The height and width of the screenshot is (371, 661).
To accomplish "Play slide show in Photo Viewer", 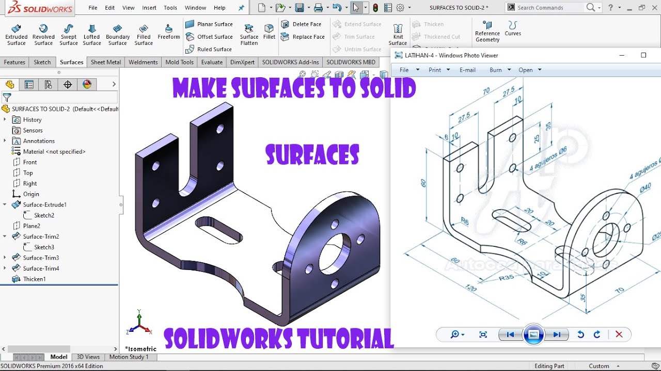I will (x=533, y=335).
